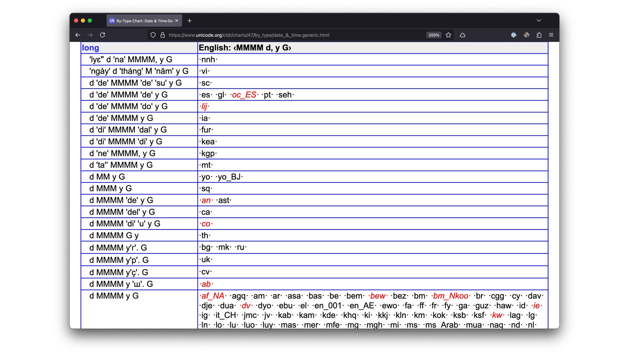Show site security padlock info

162,35
